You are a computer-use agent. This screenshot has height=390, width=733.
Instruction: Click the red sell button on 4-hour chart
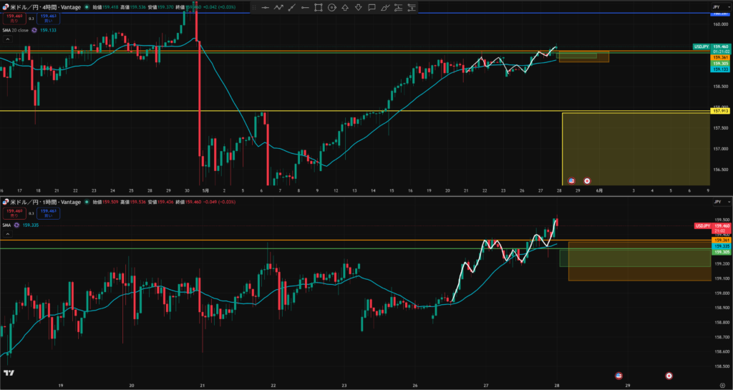click(x=14, y=18)
